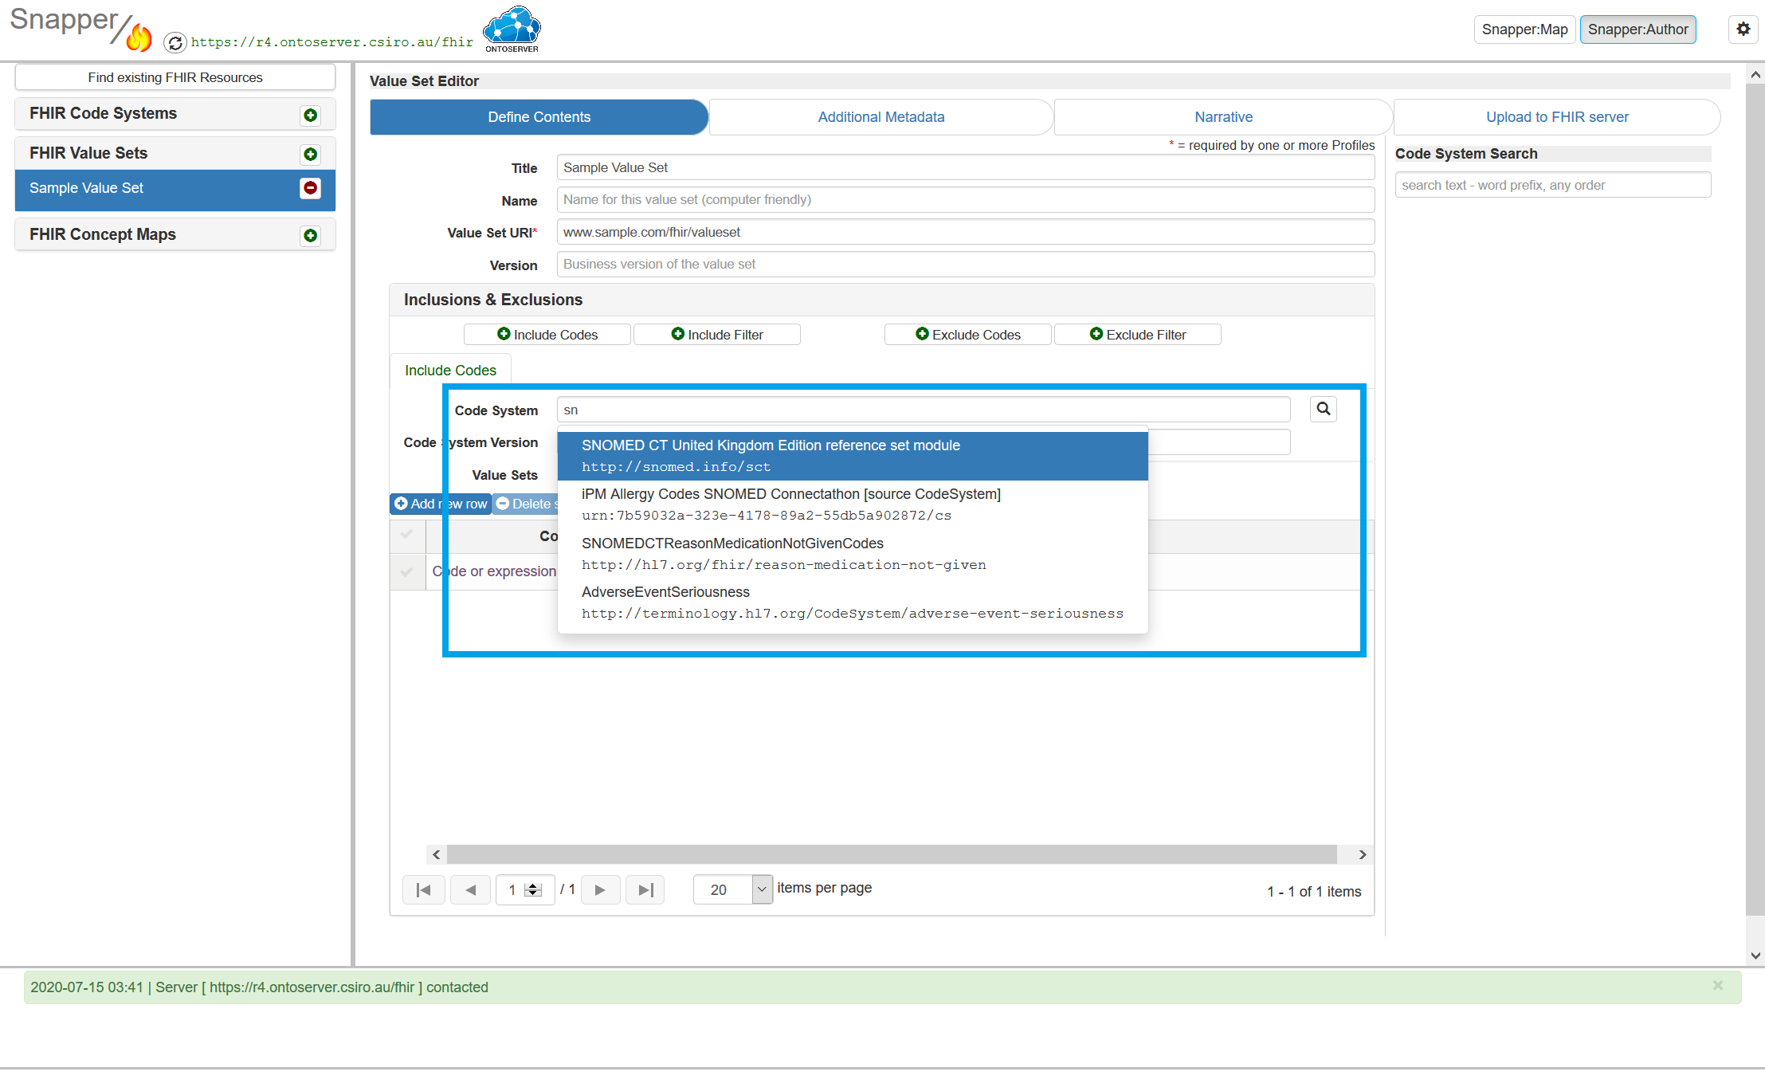The image size is (1765, 1091).
Task: Switch to Define Contents tab
Action: [x=539, y=117]
